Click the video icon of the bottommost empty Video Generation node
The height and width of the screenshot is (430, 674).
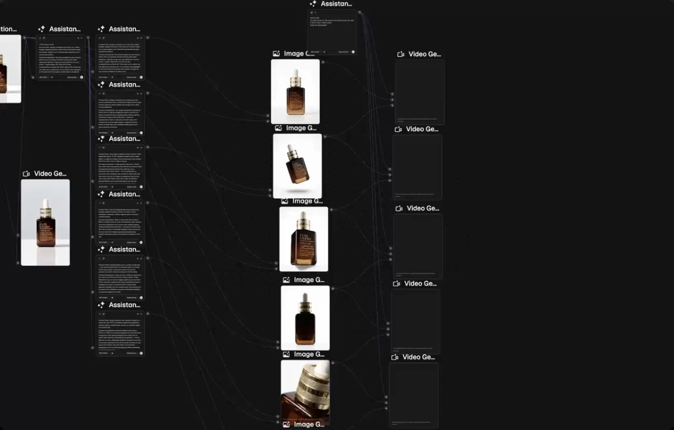[395, 357]
